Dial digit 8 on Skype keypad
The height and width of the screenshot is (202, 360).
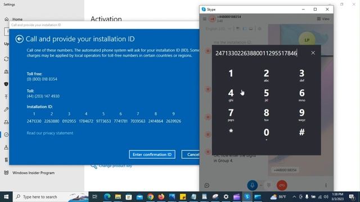click(266, 114)
